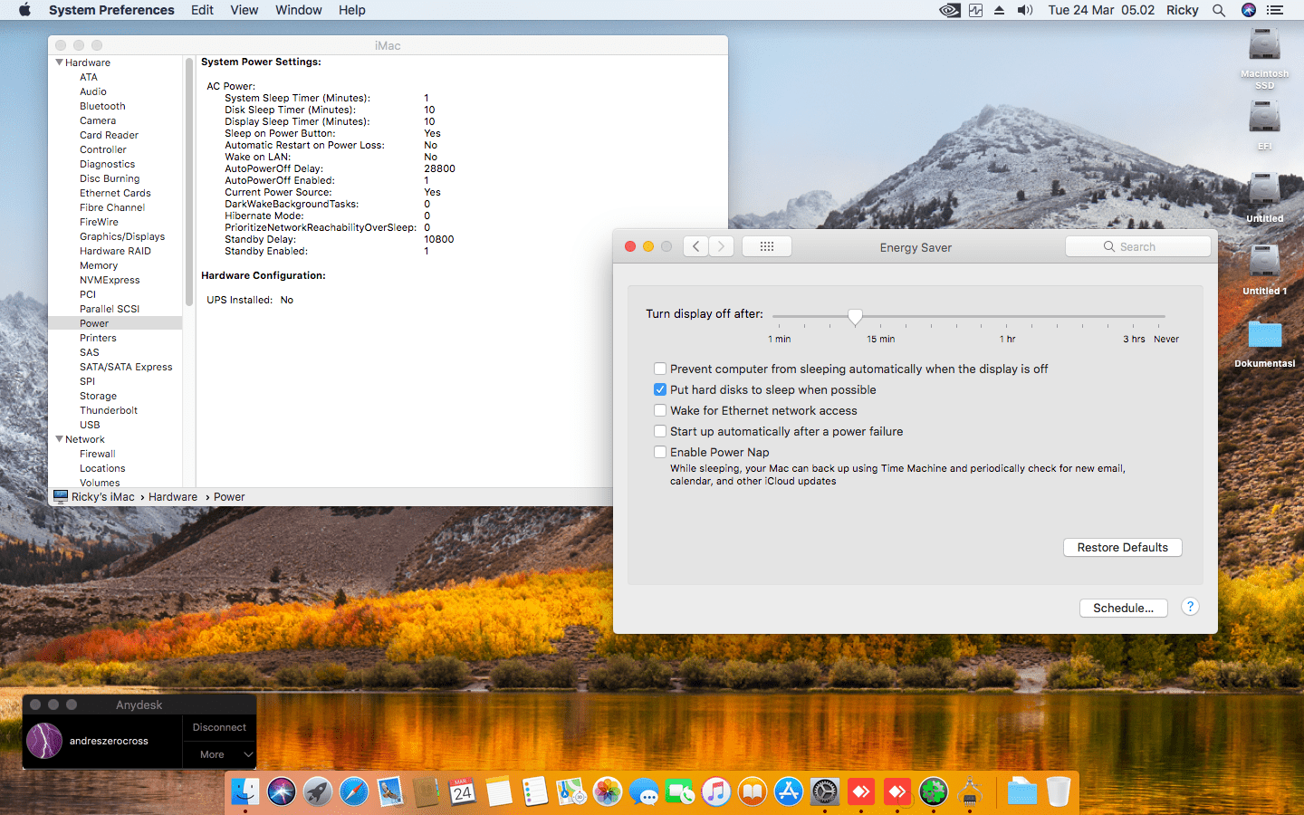Open the Energy Saver help button
The image size is (1304, 815).
(x=1190, y=607)
